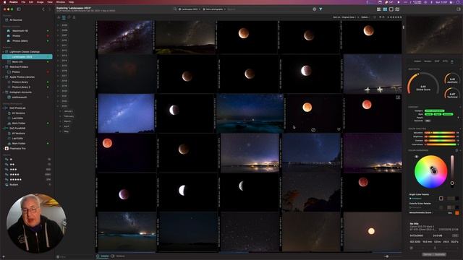Click the grid vertical scrollbar handle

[x=404, y=27]
